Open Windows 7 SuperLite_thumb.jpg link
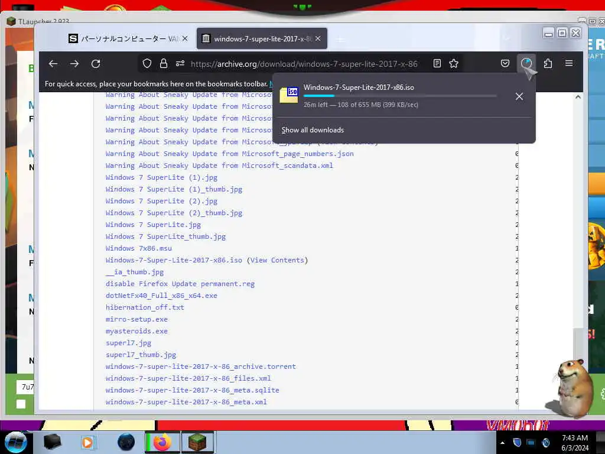The height and width of the screenshot is (454, 605). (165, 236)
